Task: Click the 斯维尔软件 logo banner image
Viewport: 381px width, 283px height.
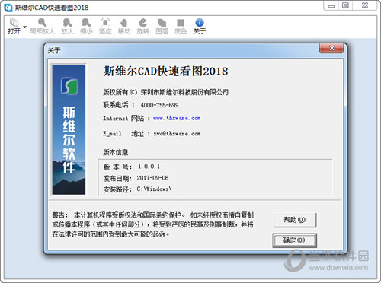Action: (69, 129)
